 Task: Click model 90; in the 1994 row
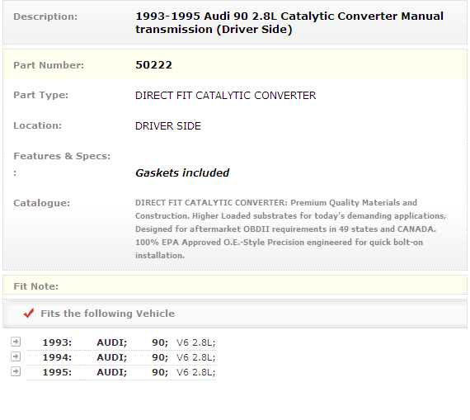coord(160,357)
